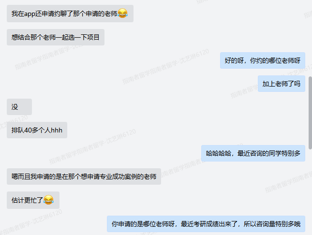Click the laughing emoji after 申请的老师
Screen dimensions: 312x235
(122, 14)
